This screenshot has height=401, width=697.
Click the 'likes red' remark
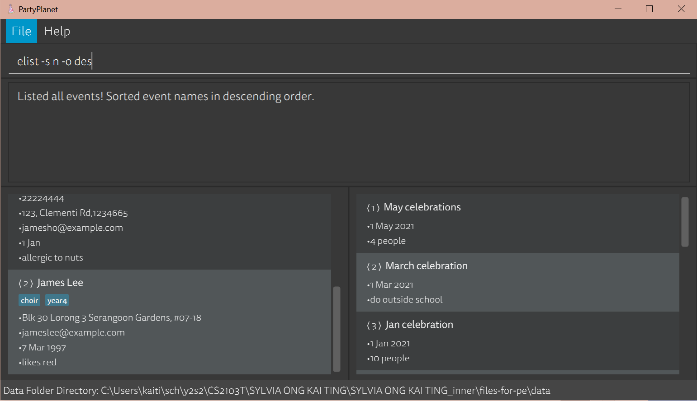pyautogui.click(x=39, y=363)
